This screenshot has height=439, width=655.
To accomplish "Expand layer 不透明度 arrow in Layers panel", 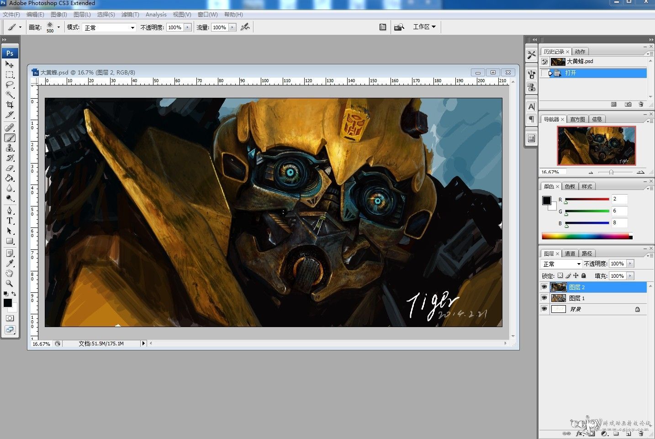I will (630, 264).
